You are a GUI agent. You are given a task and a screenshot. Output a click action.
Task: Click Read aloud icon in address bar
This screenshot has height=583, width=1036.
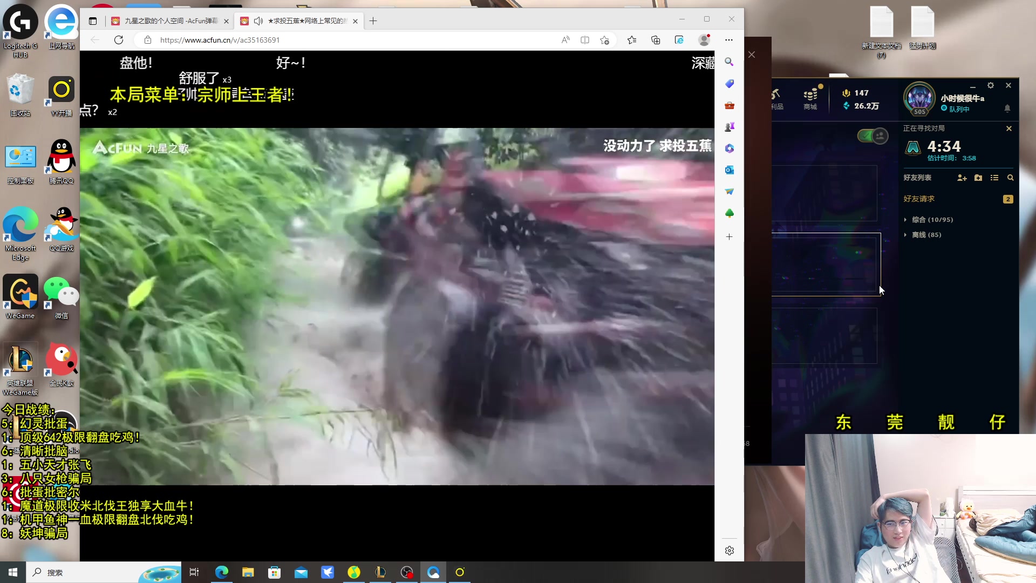point(565,40)
